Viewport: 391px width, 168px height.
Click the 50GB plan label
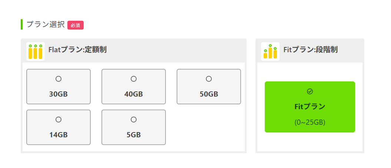point(209,94)
